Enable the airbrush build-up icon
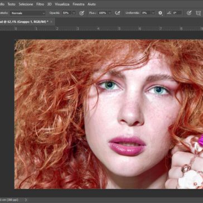 click(x=117, y=13)
